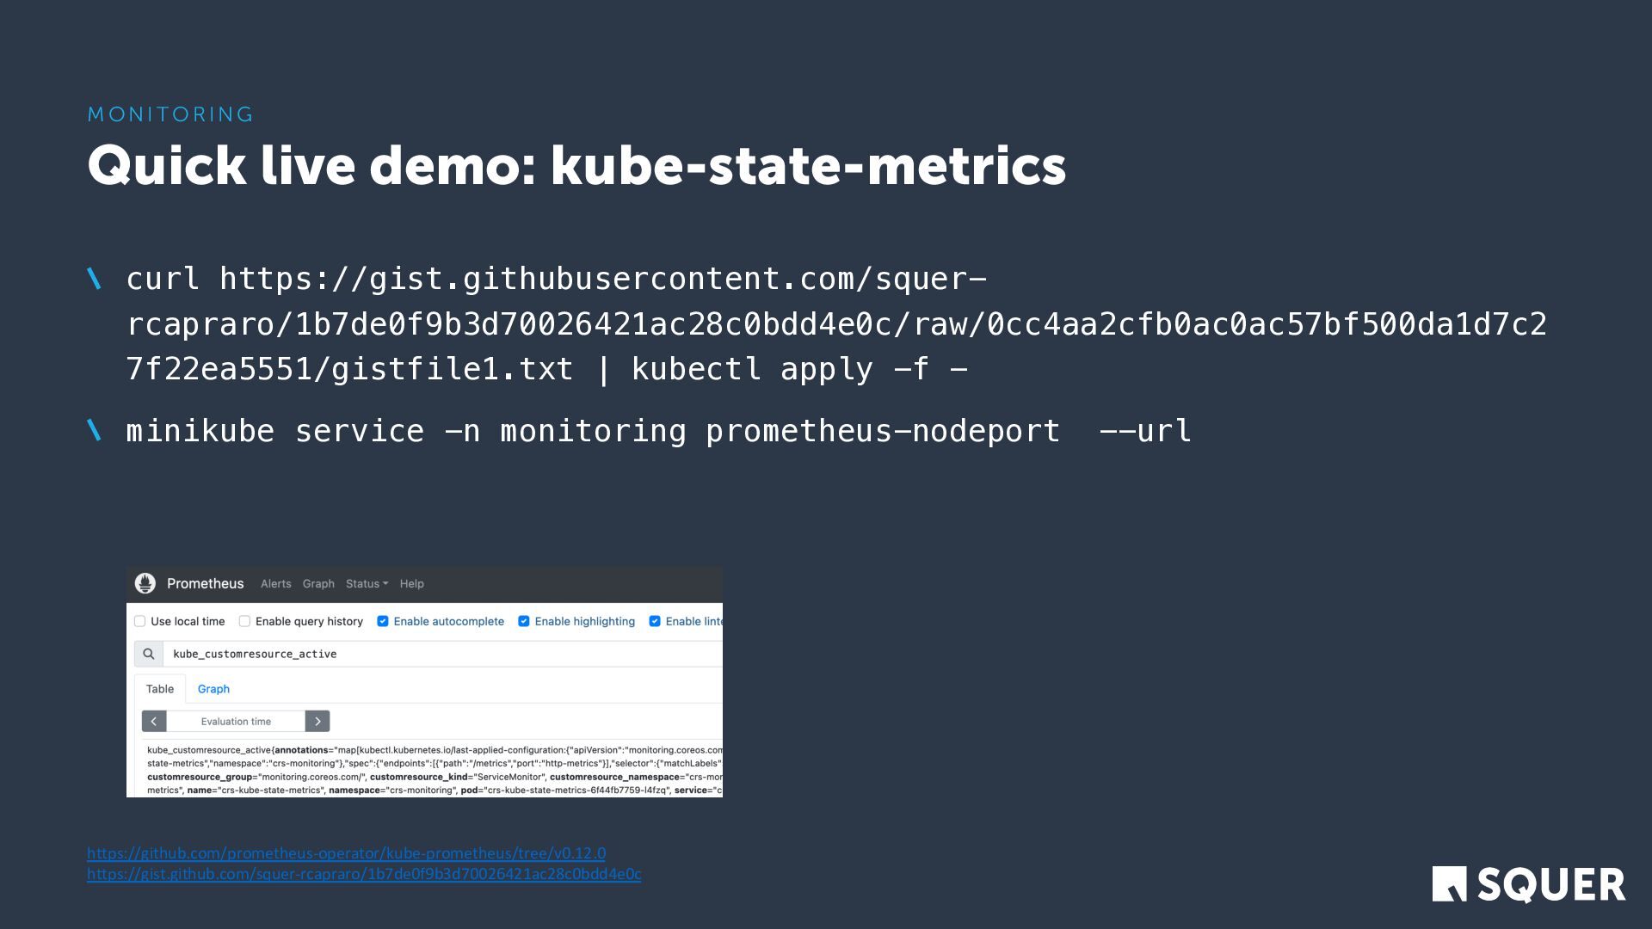Image resolution: width=1652 pixels, height=929 pixels.
Task: Disable the Enable autocomplete checkbox
Action: click(383, 621)
